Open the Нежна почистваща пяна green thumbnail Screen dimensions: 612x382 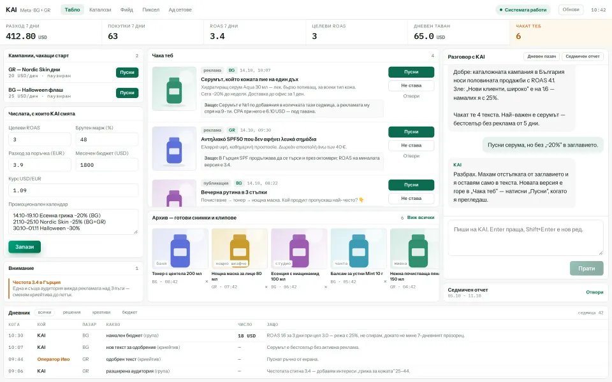pyautogui.click(x=414, y=249)
